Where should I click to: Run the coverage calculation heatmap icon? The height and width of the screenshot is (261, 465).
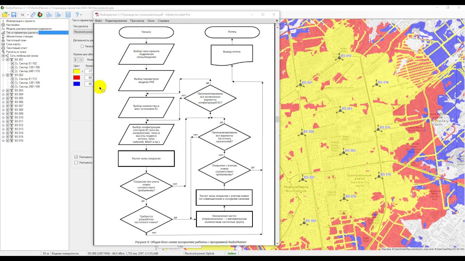[40, 15]
